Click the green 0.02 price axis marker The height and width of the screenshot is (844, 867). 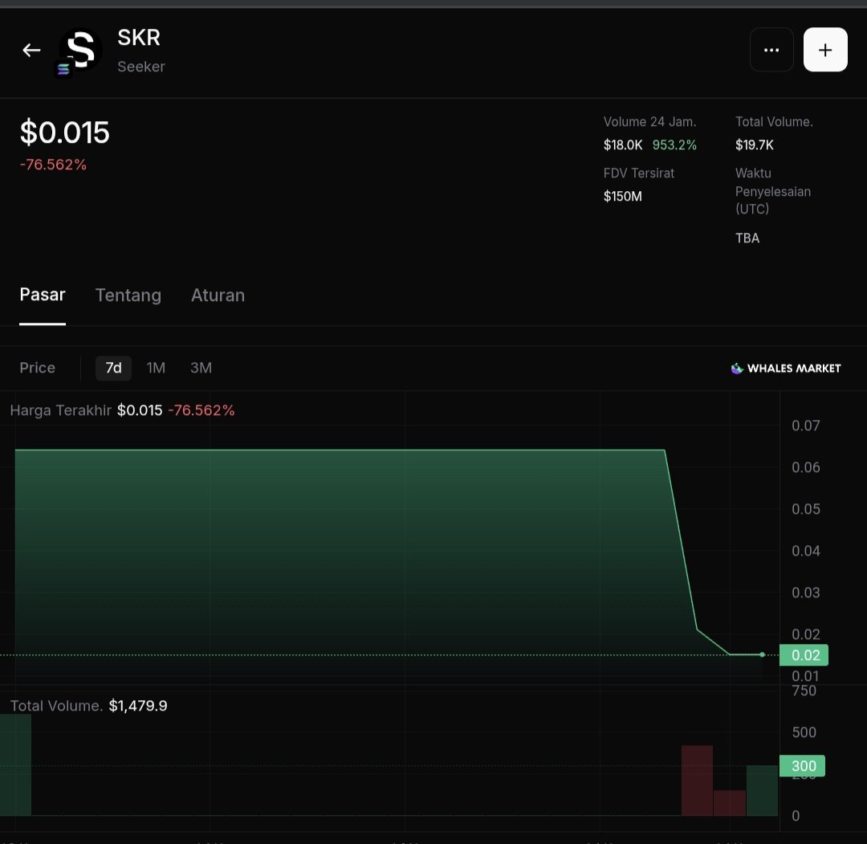click(804, 655)
